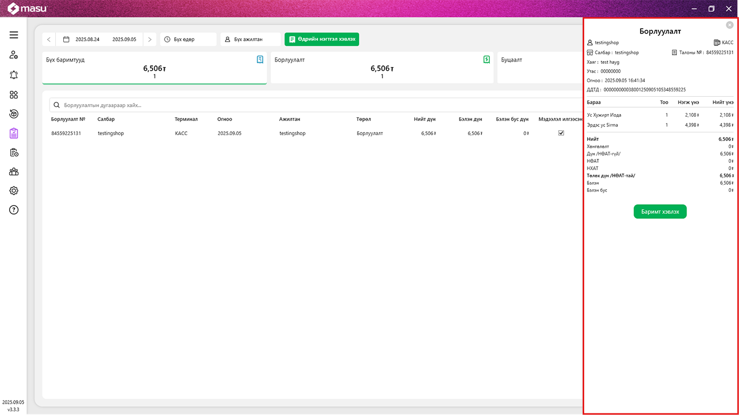The height and width of the screenshot is (415, 739).
Task: Open the apps grid icon in sidebar
Action: tap(14, 95)
